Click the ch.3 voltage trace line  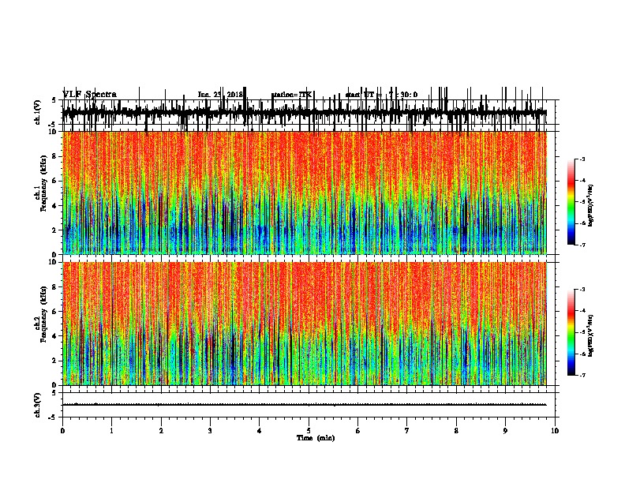point(304,405)
